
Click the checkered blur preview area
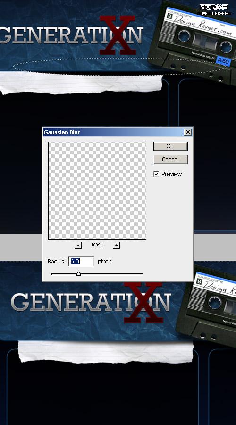pyautogui.click(x=97, y=191)
